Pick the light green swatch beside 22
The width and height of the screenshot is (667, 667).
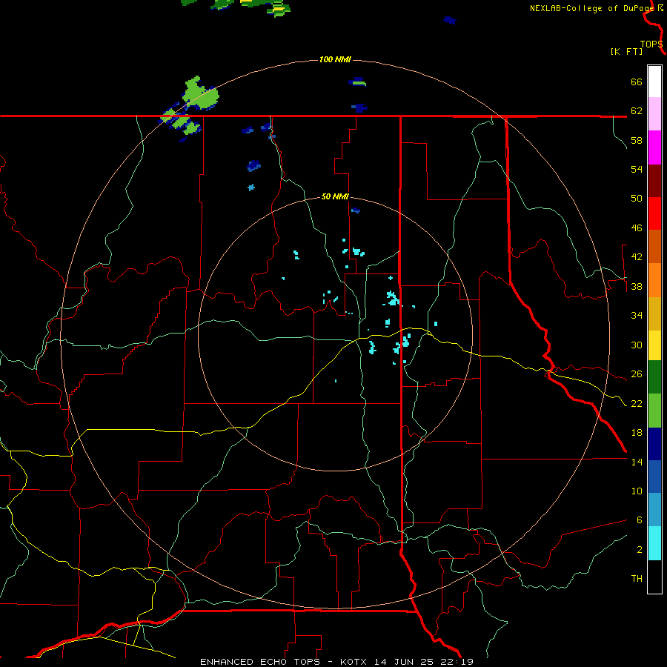pos(654,411)
